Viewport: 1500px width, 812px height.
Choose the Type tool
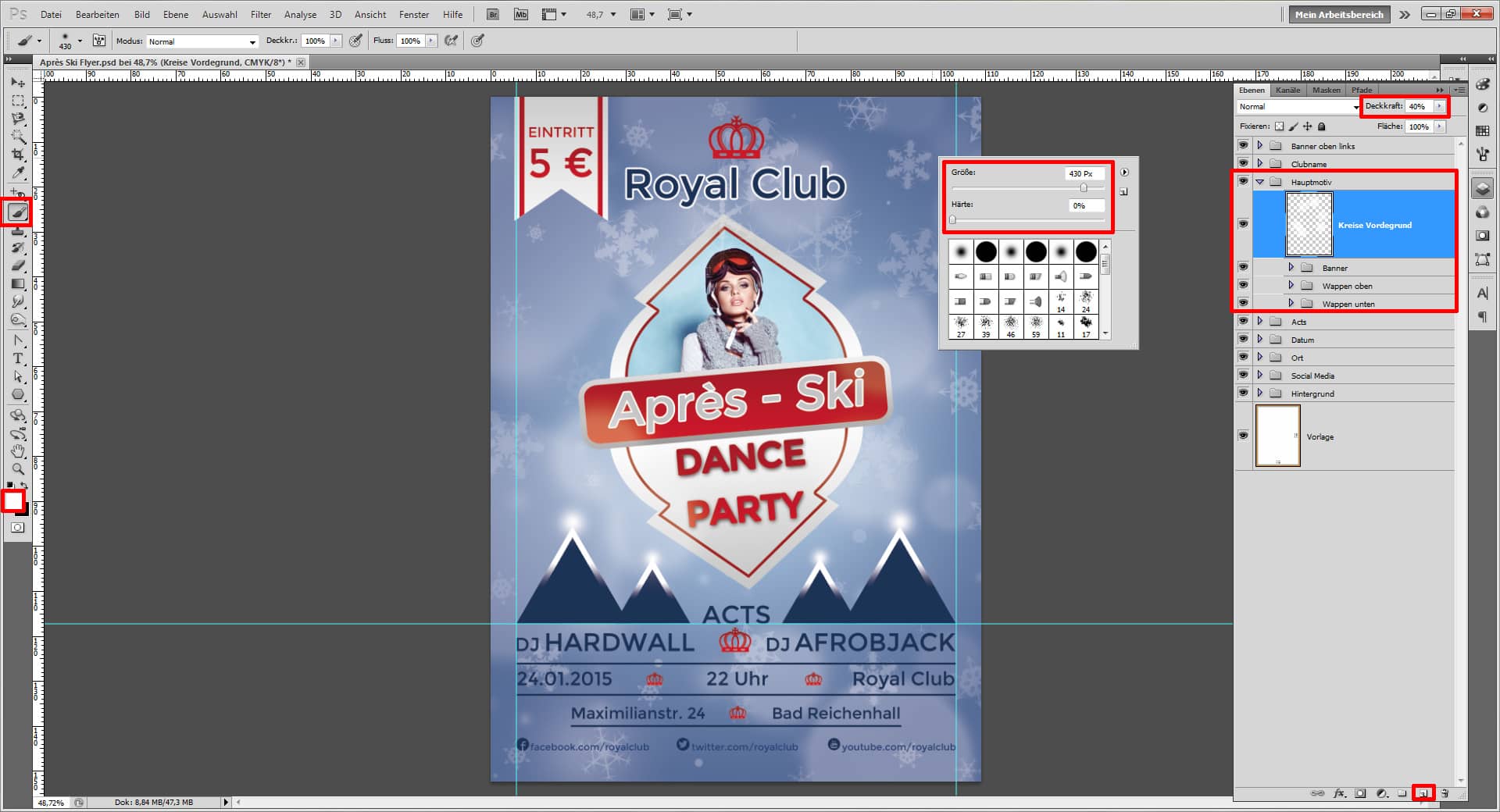17,358
